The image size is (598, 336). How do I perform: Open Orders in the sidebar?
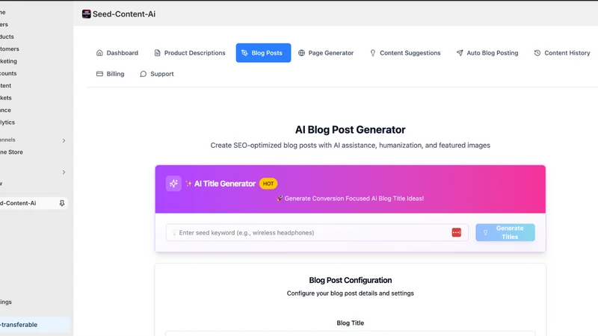pyautogui.click(x=4, y=25)
